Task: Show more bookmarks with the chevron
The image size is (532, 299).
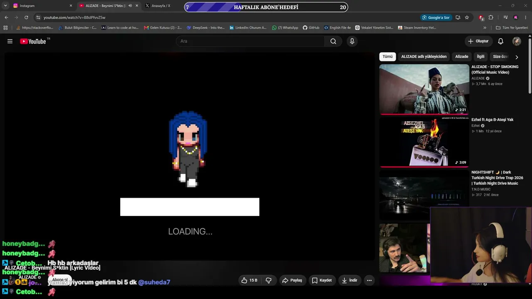Action: click(x=485, y=28)
